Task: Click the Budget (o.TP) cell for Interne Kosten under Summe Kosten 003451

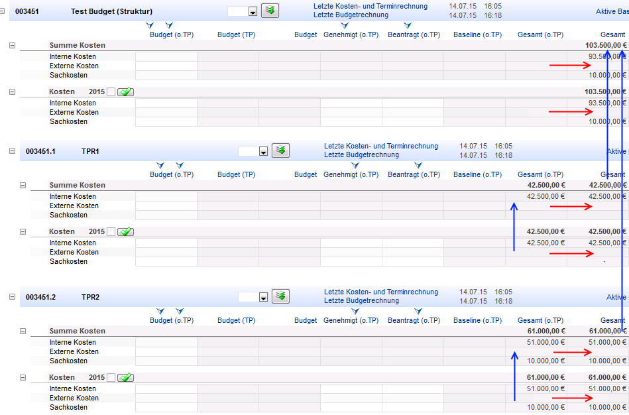Action: click(x=166, y=56)
